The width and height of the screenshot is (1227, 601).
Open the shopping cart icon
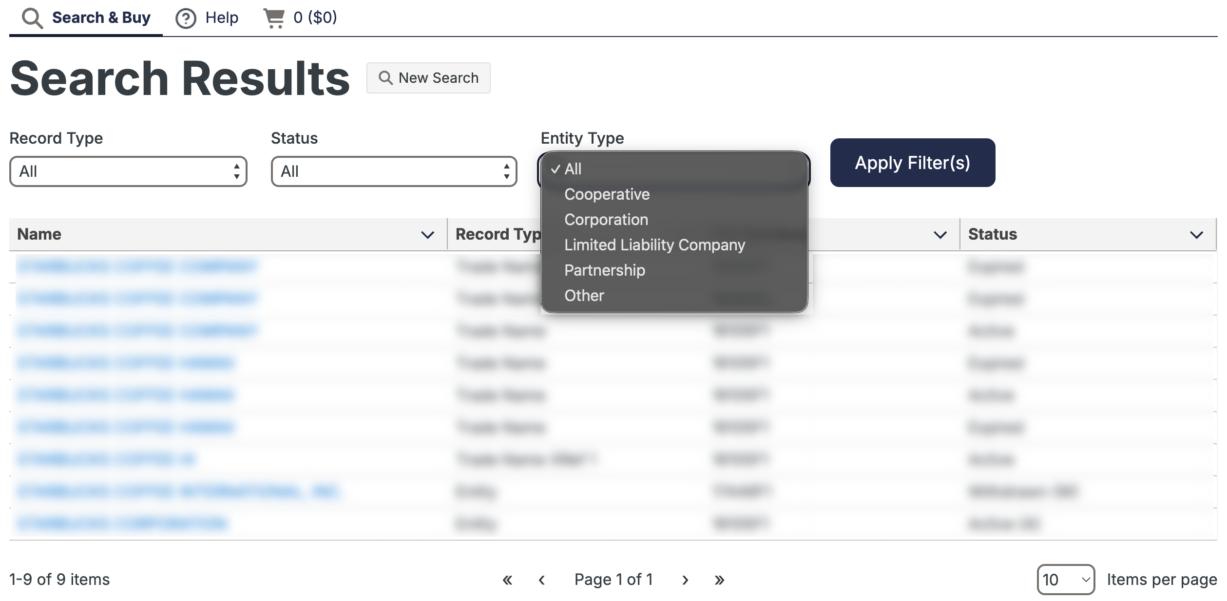(274, 18)
